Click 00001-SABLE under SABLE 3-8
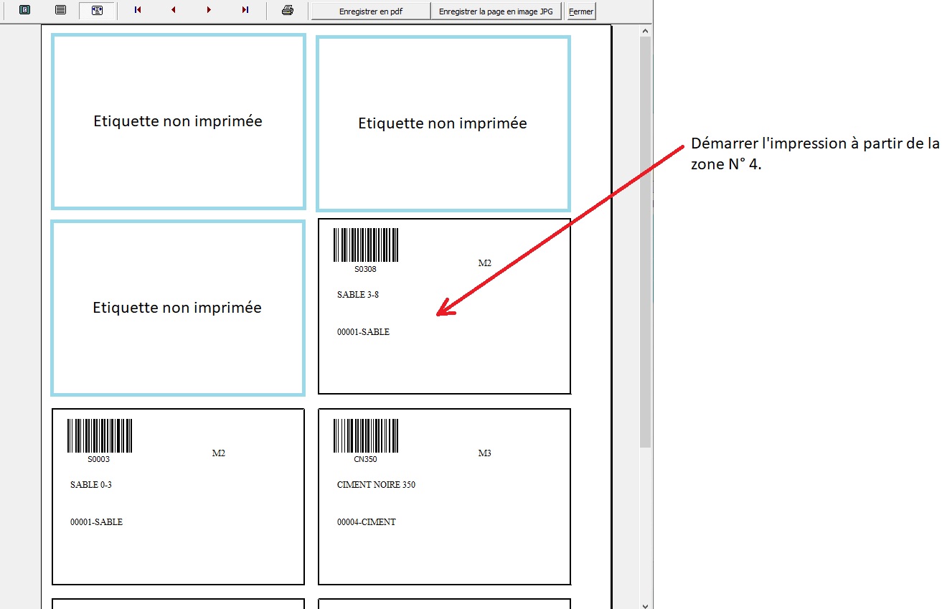 click(x=363, y=332)
